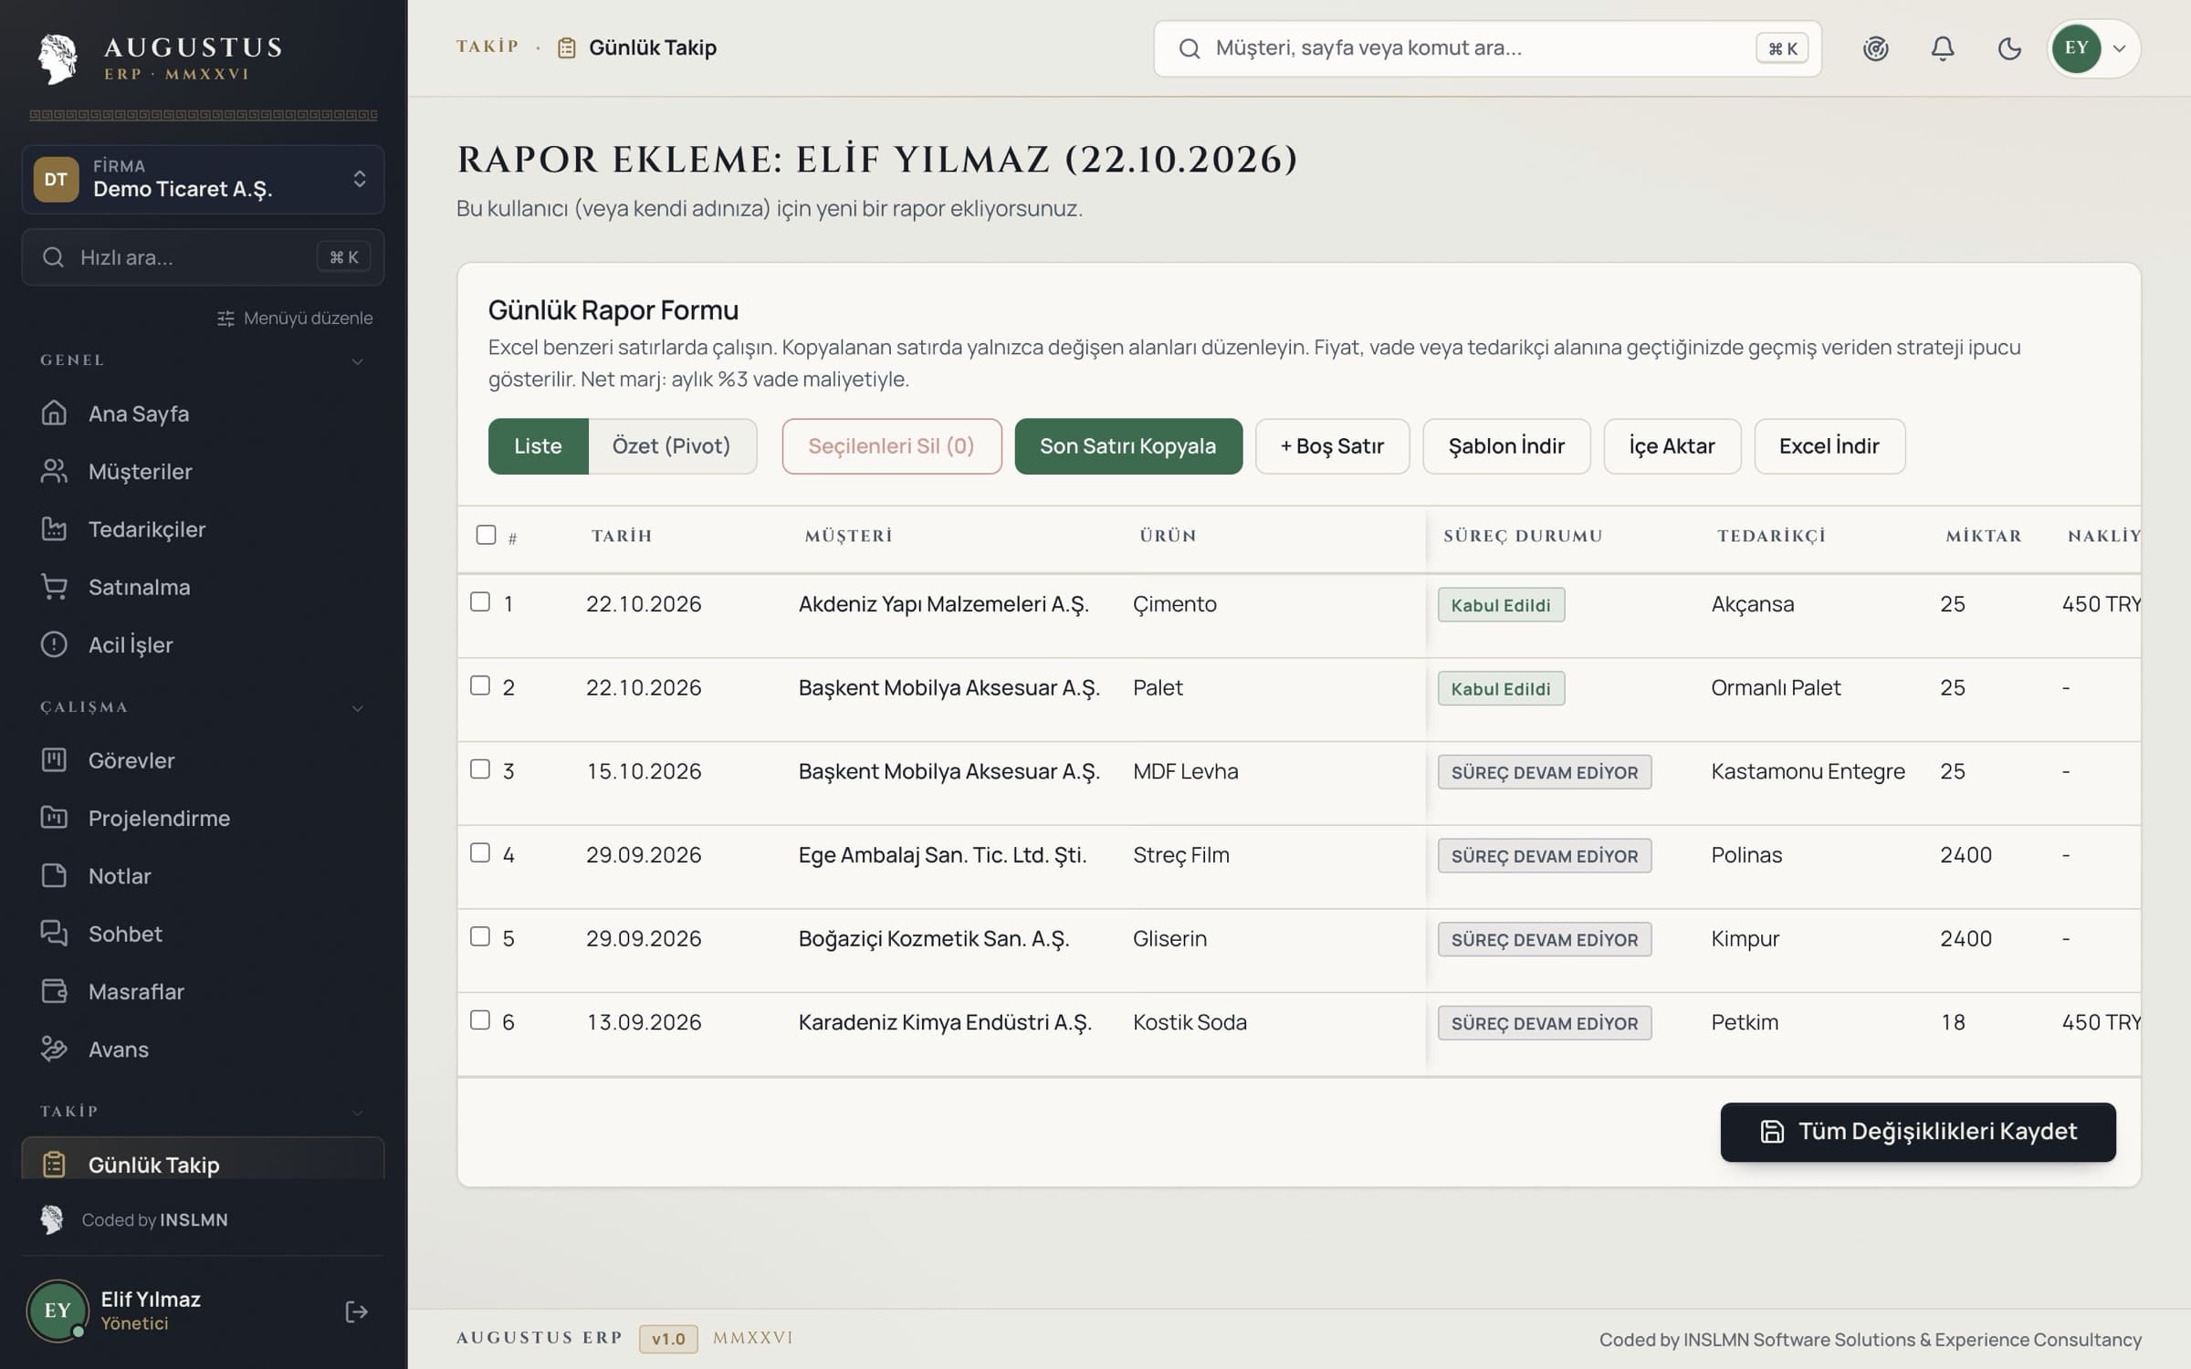Open Masraflar wallet icon
This screenshot has width=2191, height=1369.
(54, 991)
